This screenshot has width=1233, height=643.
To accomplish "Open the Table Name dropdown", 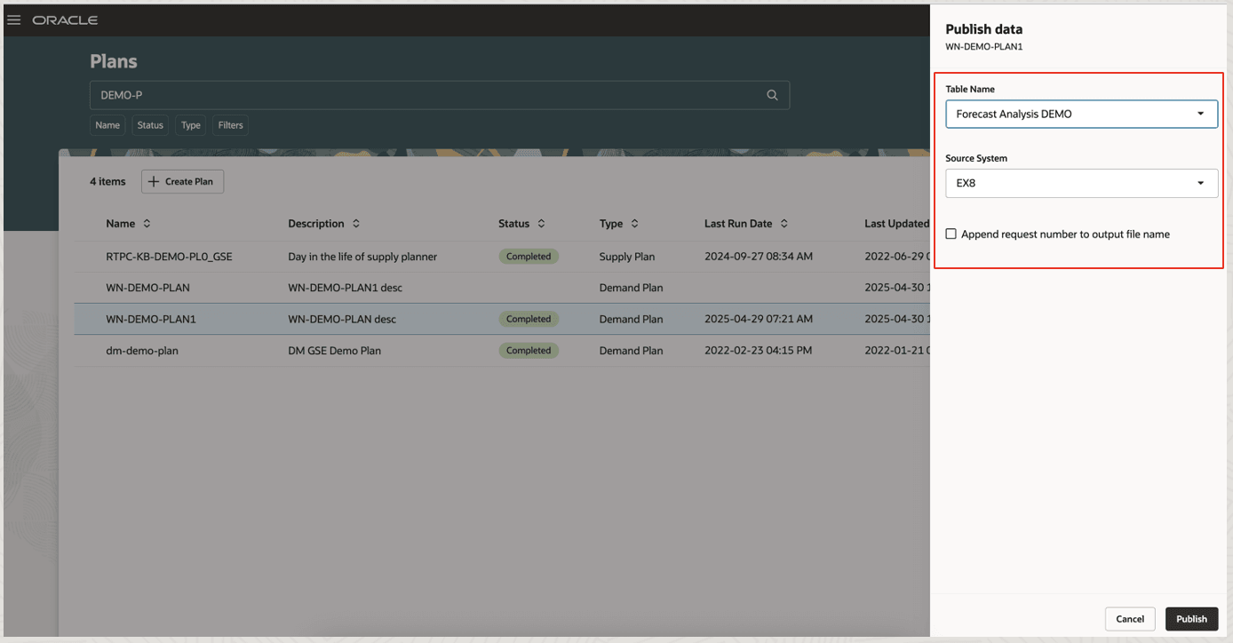I will point(1081,114).
